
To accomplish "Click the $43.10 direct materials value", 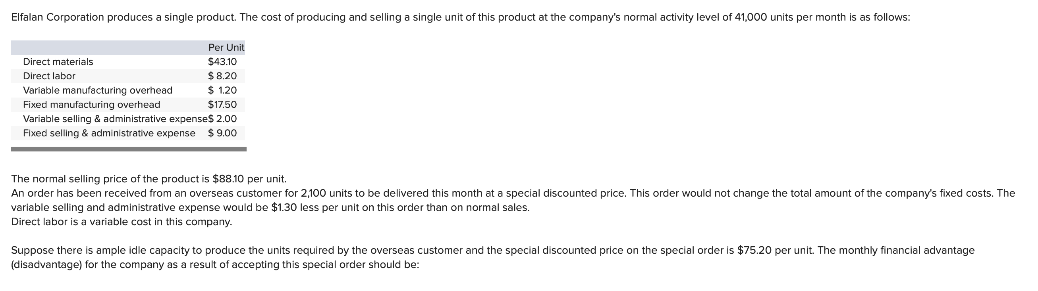I will [222, 62].
